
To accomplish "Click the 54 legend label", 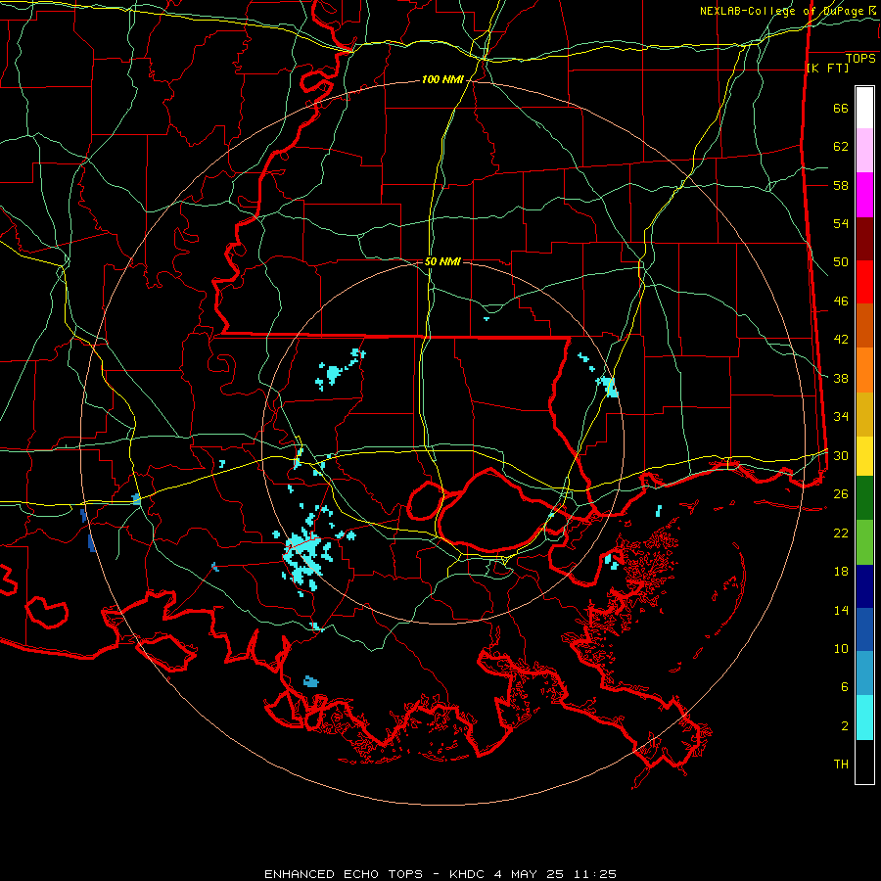I will 841,223.
